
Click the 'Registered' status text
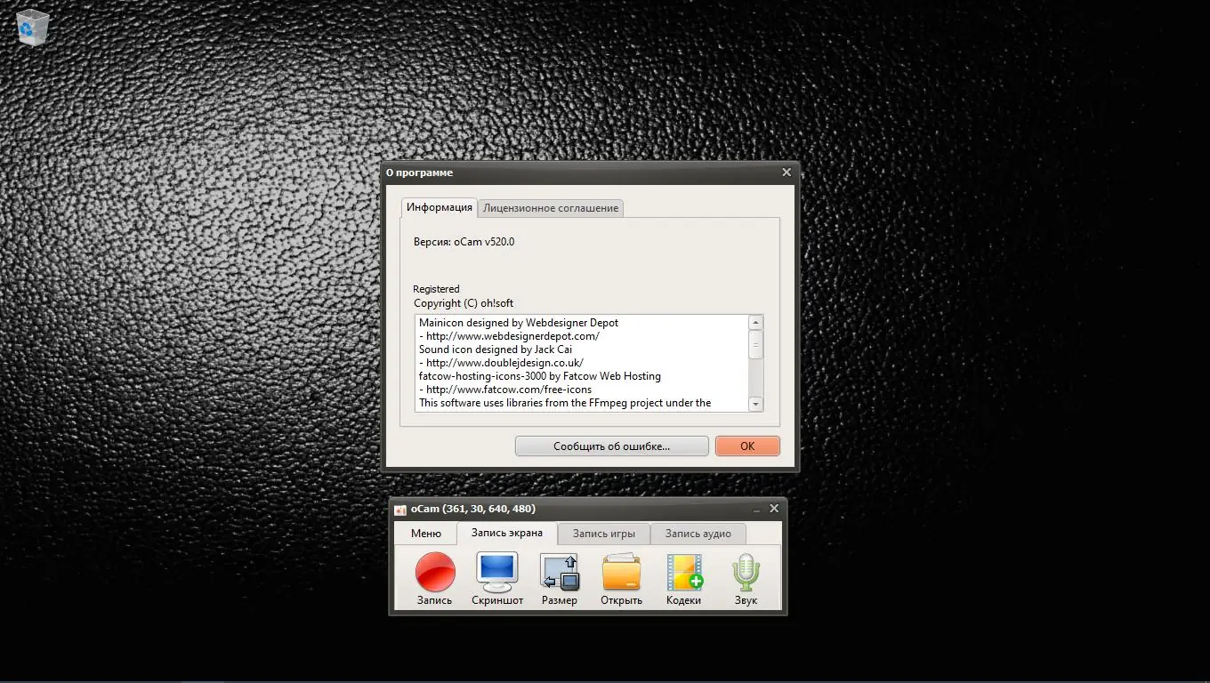click(x=436, y=289)
